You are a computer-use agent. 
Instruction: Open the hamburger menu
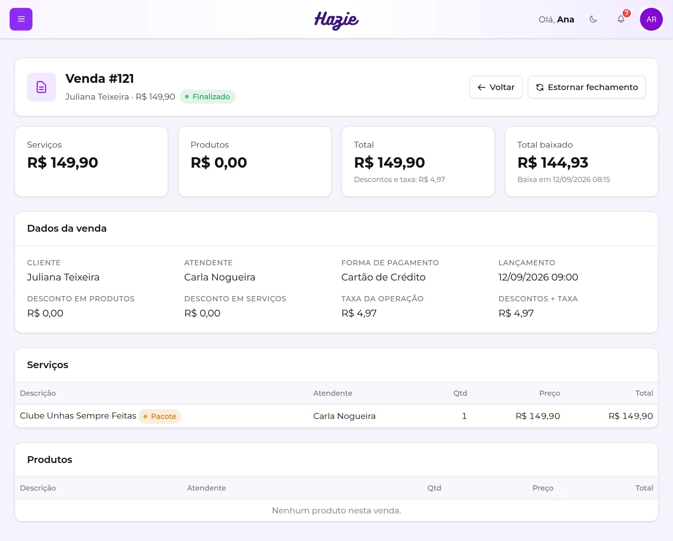pos(21,19)
